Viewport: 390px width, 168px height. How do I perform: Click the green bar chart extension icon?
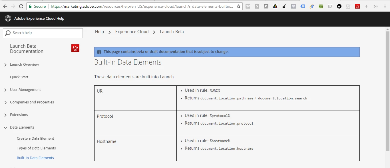click(321, 6)
